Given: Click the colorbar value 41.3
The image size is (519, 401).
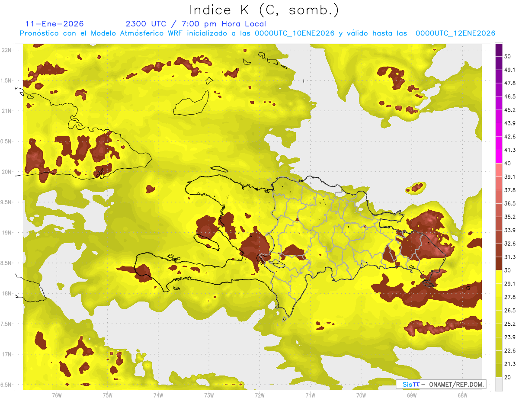Looking at the screenshot, I should click(510, 150).
